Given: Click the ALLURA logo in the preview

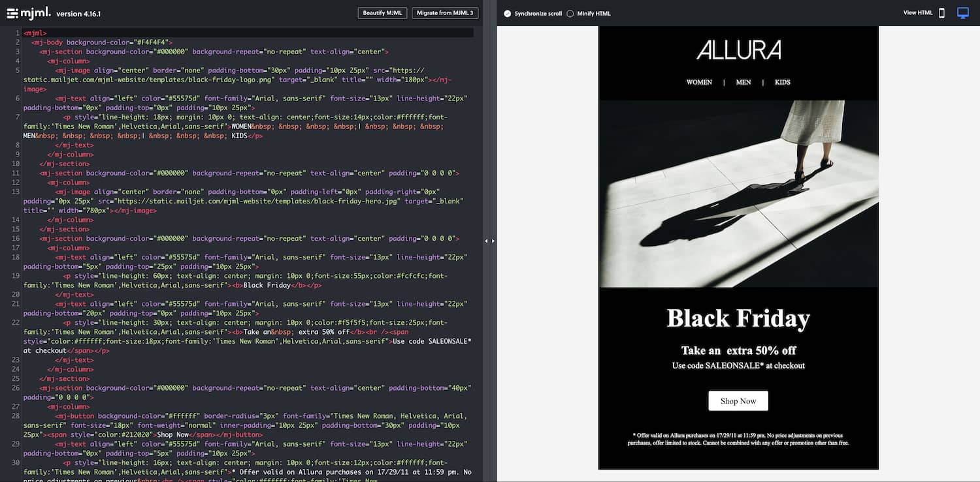Looking at the screenshot, I should [738, 50].
